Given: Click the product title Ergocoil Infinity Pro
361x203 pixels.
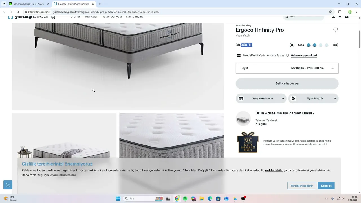Looking at the screenshot, I should 260,30.
